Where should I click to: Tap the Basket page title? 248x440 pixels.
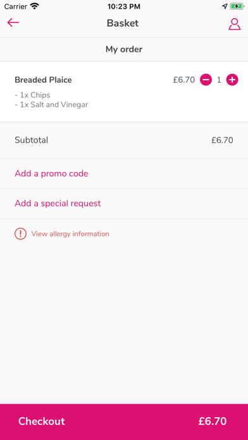(123, 23)
